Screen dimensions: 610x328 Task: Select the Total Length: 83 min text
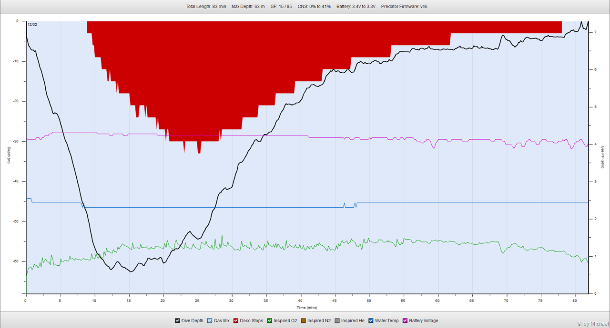tap(206, 7)
